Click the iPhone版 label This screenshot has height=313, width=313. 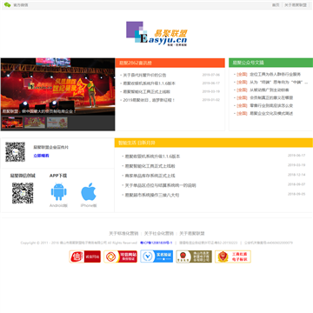pyautogui.click(x=89, y=205)
